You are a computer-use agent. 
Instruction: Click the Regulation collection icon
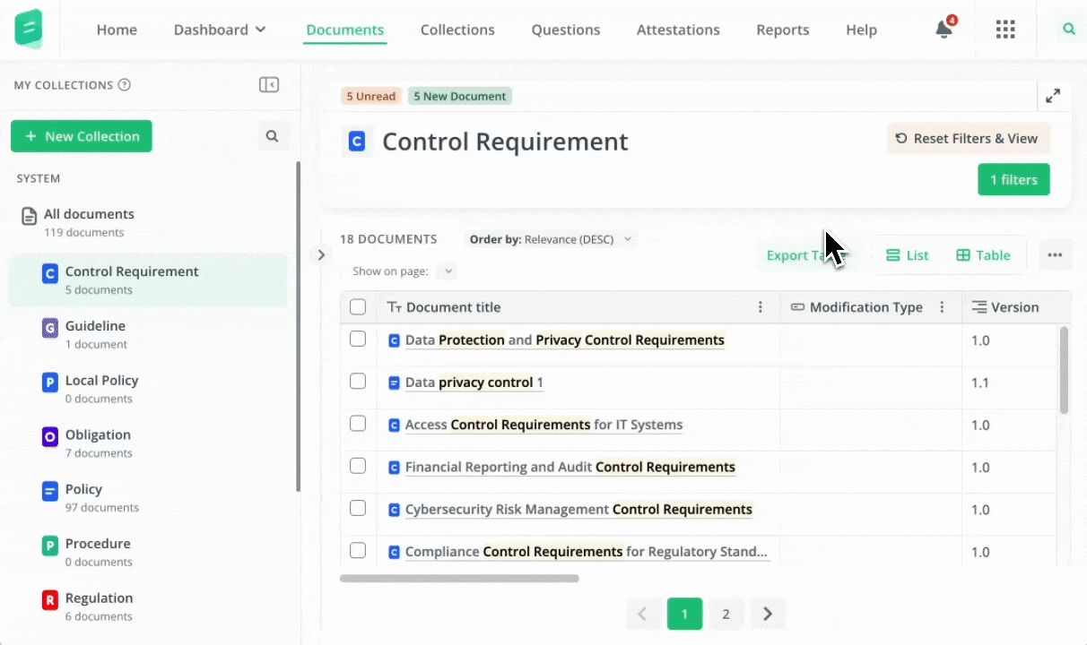click(x=50, y=600)
